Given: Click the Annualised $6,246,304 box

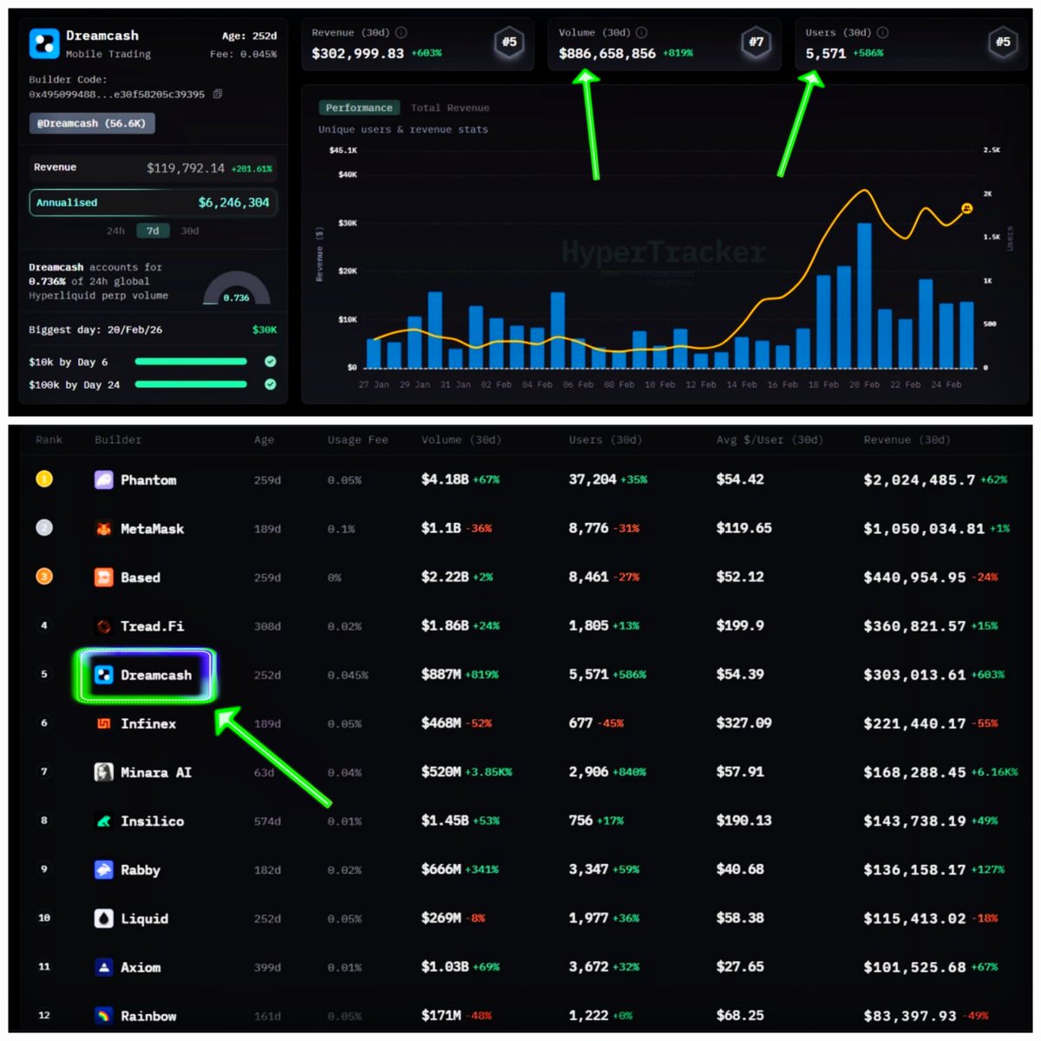Looking at the screenshot, I should coord(154,202).
